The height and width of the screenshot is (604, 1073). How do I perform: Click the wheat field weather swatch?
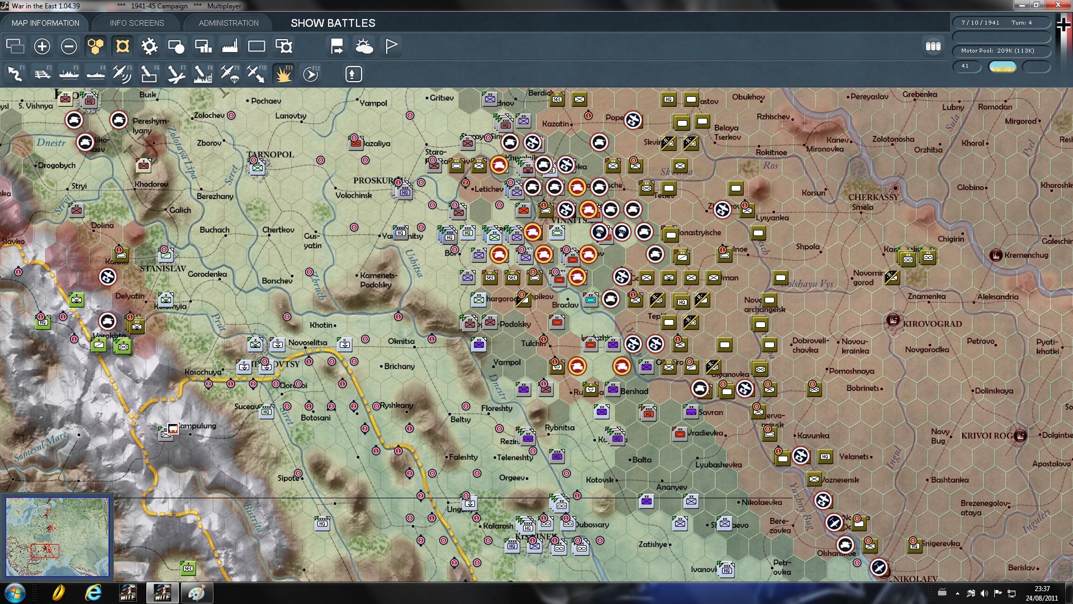1003,67
